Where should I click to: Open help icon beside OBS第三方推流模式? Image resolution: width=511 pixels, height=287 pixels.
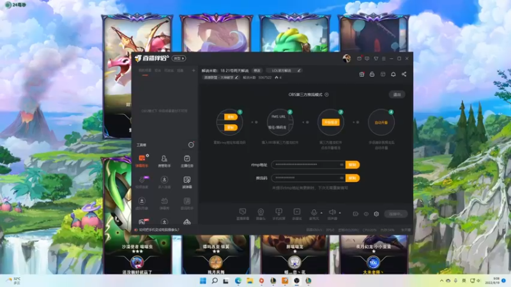pos(326,94)
